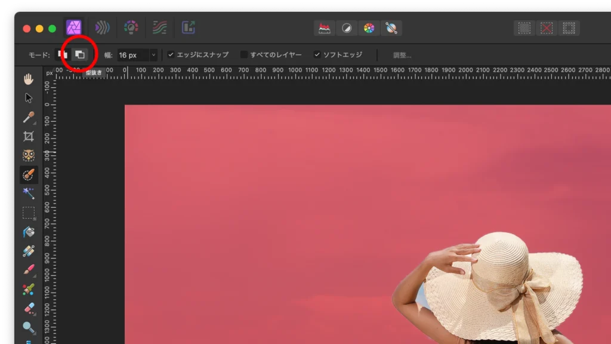Select the Rectangular Marquee tool

[29, 213]
